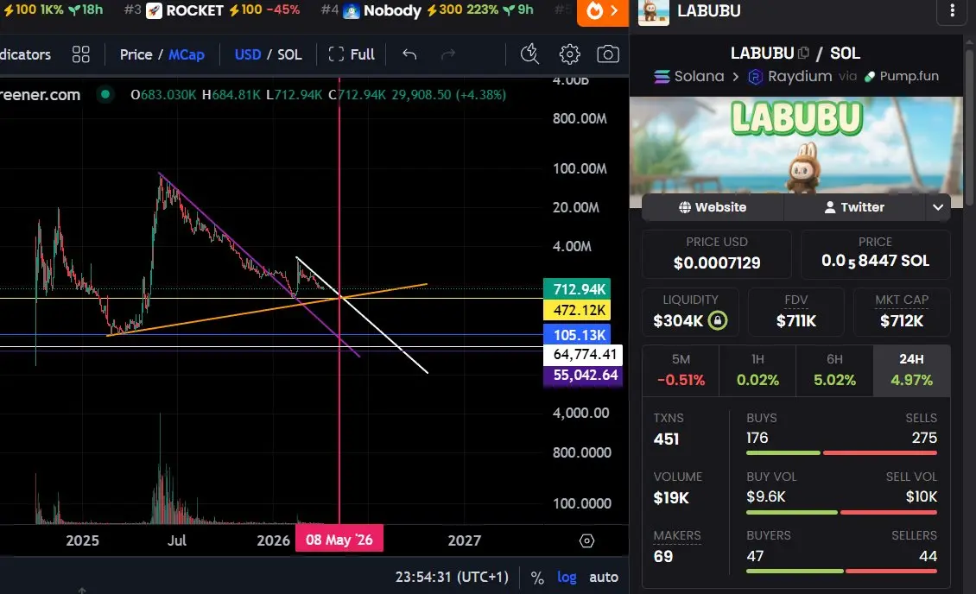The height and width of the screenshot is (594, 976).
Task: Click the chart target settings icon
Action: click(x=586, y=540)
